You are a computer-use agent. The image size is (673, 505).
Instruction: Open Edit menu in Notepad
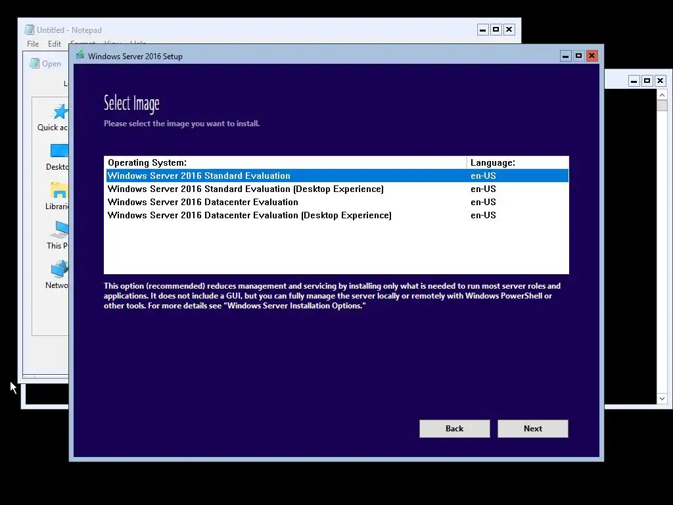click(x=54, y=44)
